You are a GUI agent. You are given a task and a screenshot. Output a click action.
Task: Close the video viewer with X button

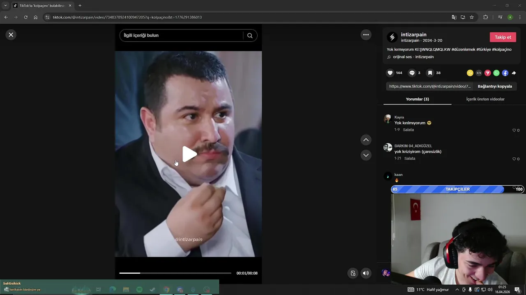click(11, 35)
